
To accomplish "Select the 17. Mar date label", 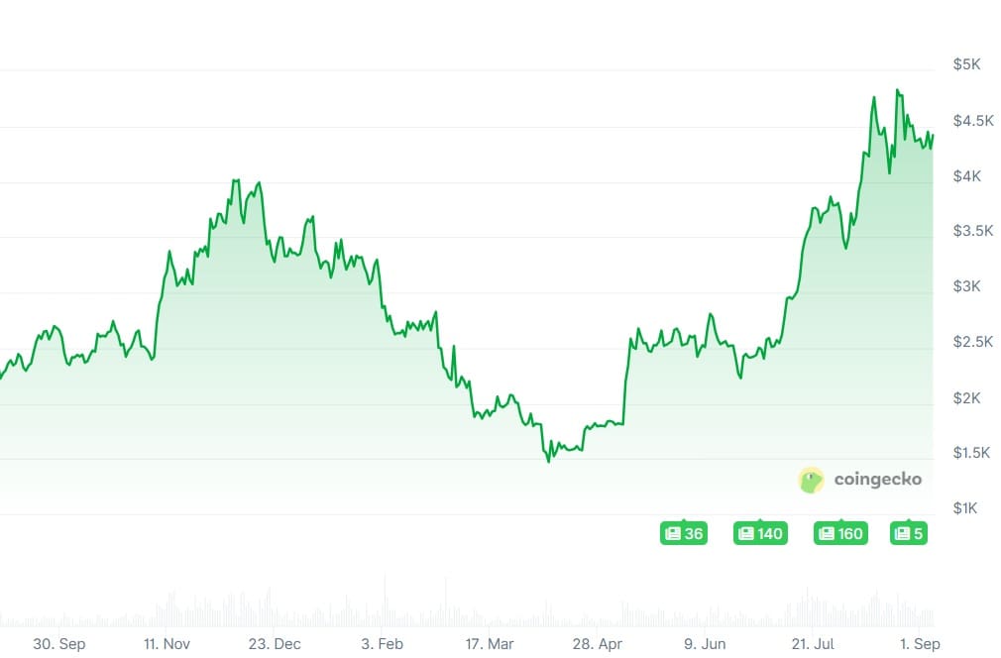I will [488, 643].
